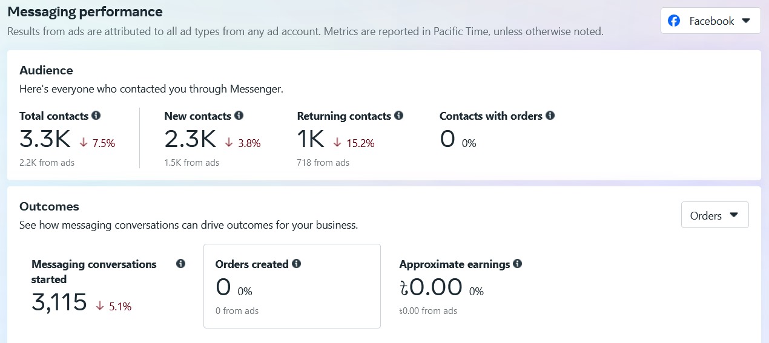Screen dimensions: 769x343
Task: Click the 1K returning contacts figure
Action: pos(311,140)
